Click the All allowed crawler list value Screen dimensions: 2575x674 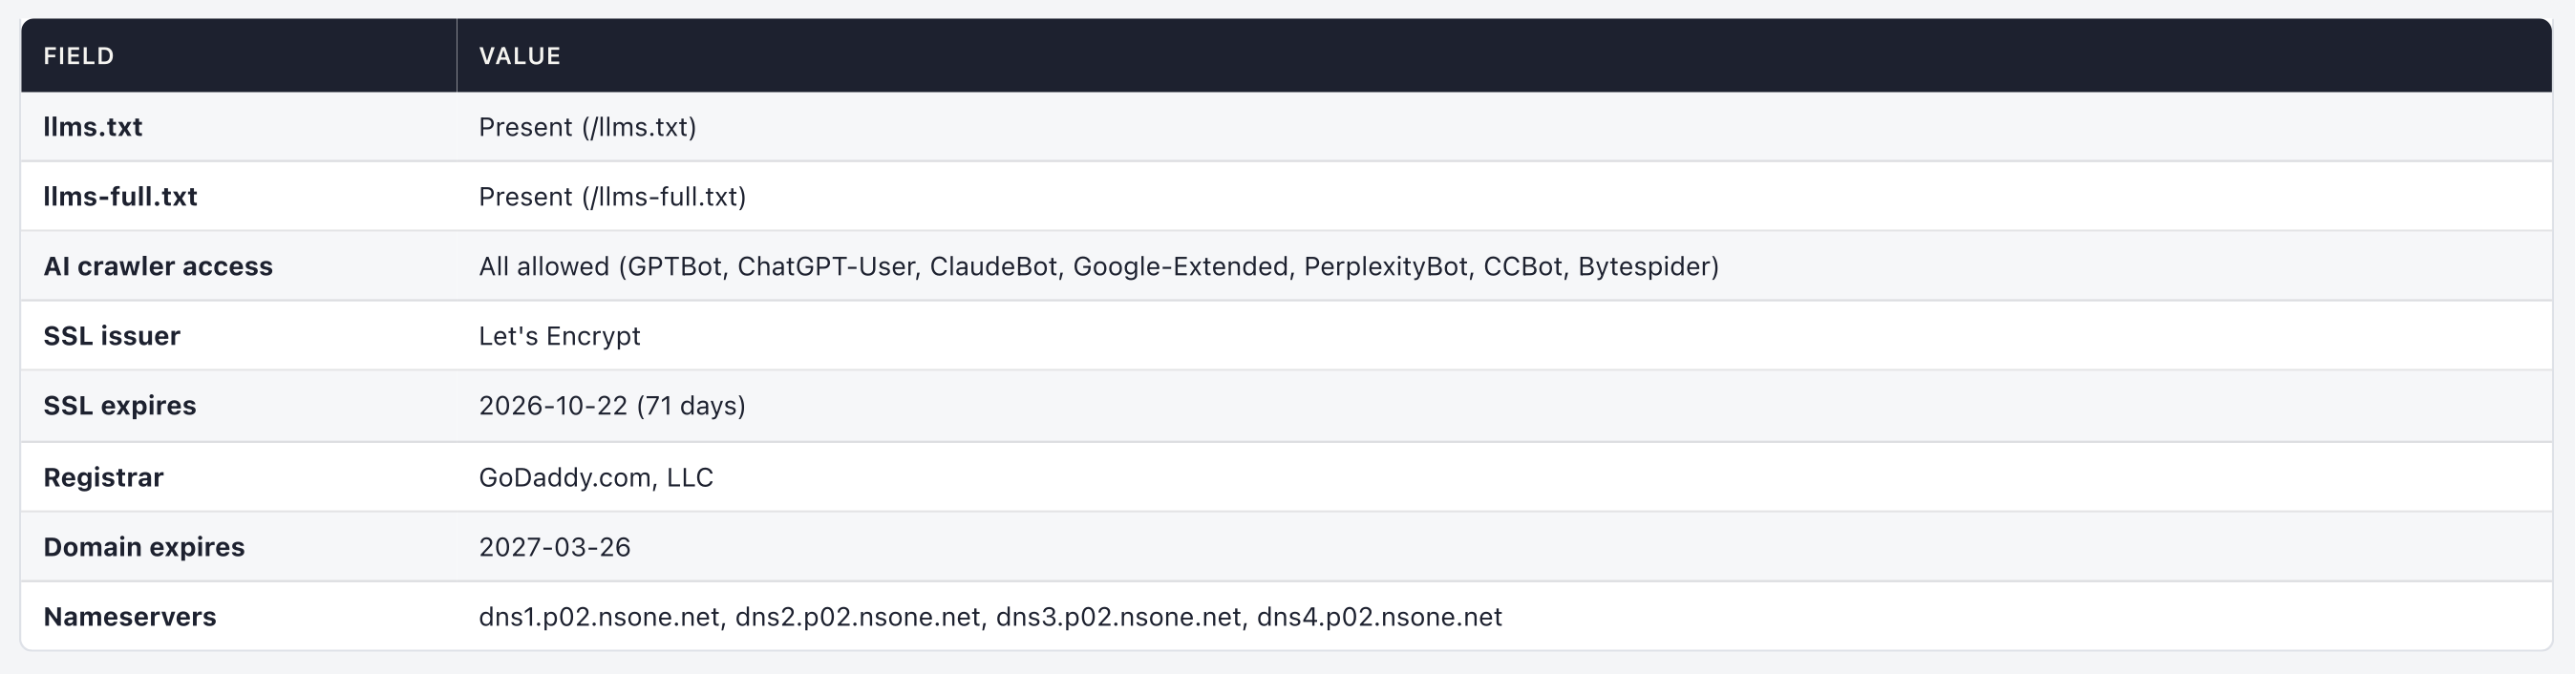click(1098, 266)
